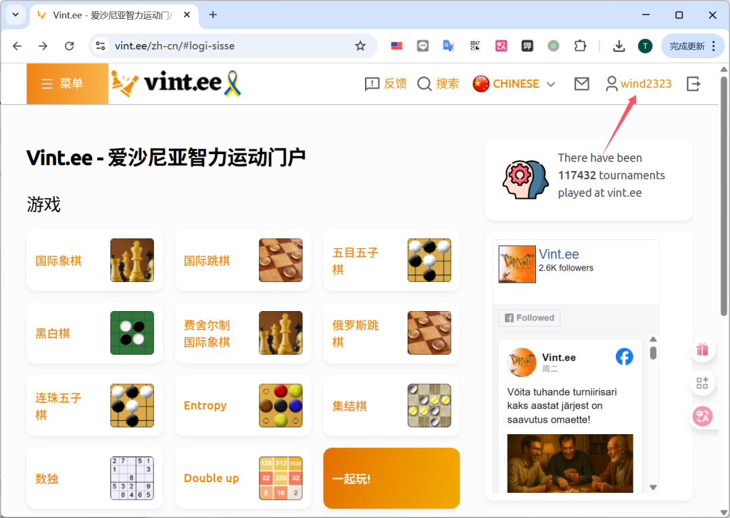This screenshot has height=518, width=730.
Task: Click the feedback speech bubble icon
Action: 372,84
